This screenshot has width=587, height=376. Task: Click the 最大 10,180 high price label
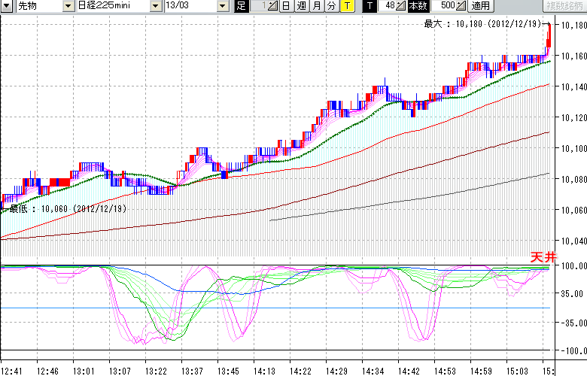pyautogui.click(x=483, y=24)
